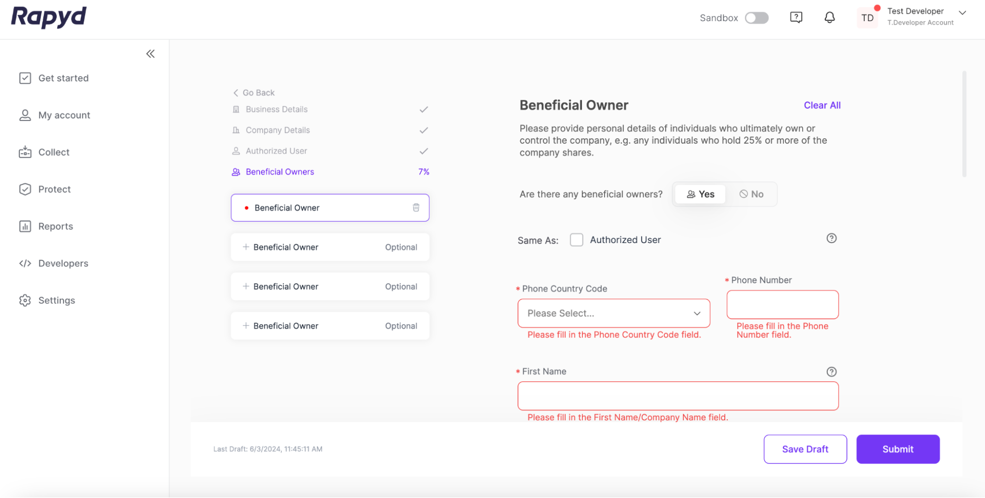This screenshot has width=985, height=498.
Task: Expand the Test Developer account menu
Action: pyautogui.click(x=962, y=13)
